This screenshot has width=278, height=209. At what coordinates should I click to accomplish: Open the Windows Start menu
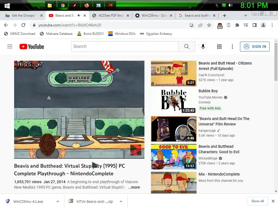tap(7, 6)
